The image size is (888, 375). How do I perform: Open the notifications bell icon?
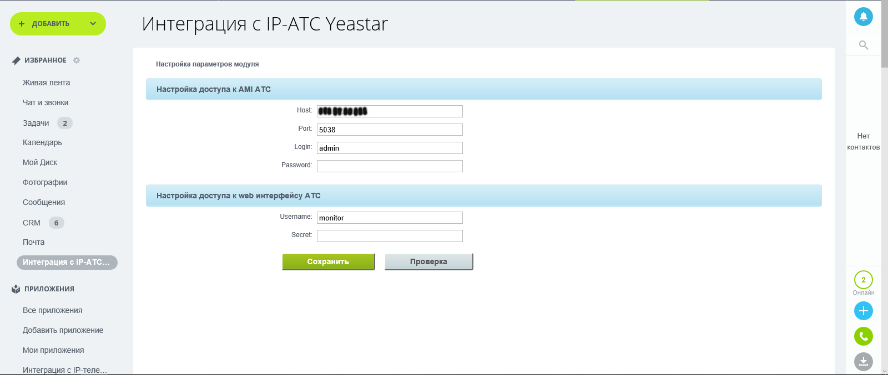tap(863, 17)
